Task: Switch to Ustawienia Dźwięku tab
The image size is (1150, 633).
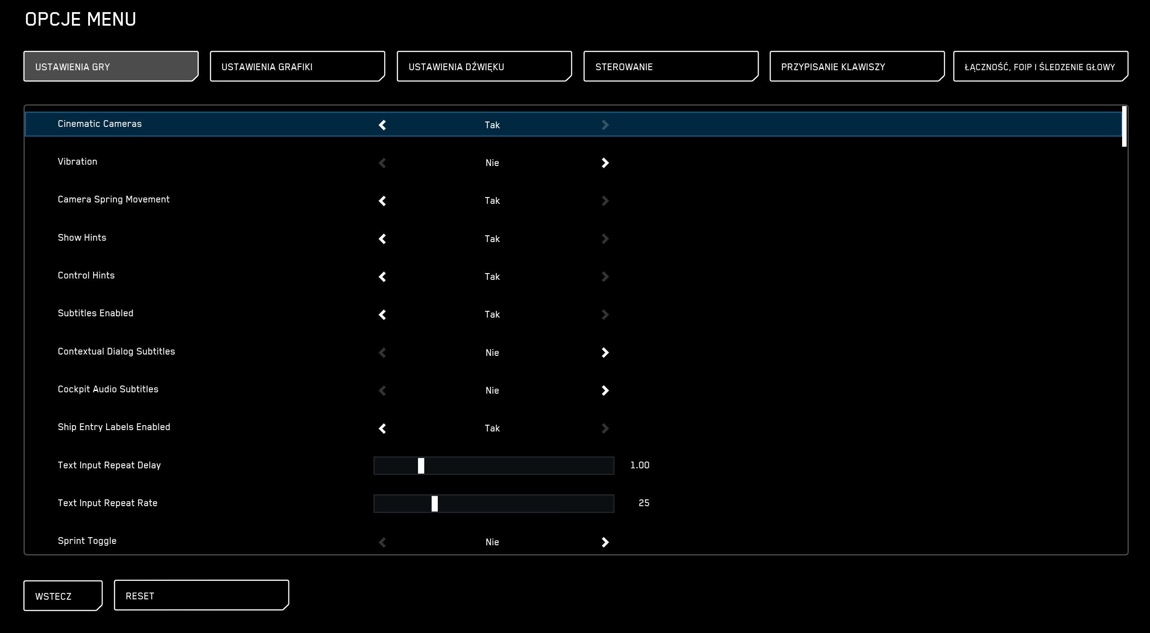Action: coord(484,66)
